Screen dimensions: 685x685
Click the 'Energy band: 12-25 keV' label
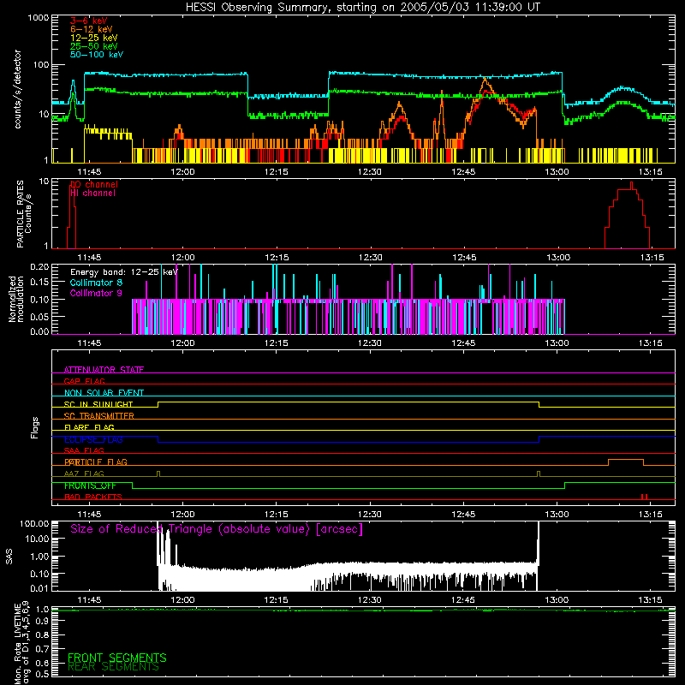(x=124, y=272)
